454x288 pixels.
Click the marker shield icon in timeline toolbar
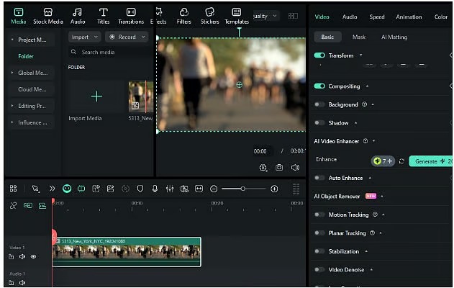(x=140, y=189)
